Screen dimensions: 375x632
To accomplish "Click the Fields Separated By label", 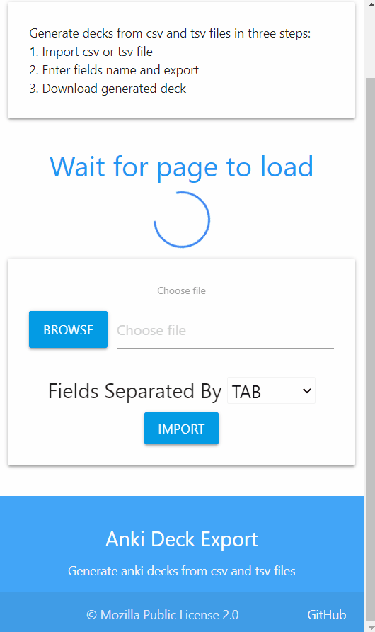I will coord(135,391).
